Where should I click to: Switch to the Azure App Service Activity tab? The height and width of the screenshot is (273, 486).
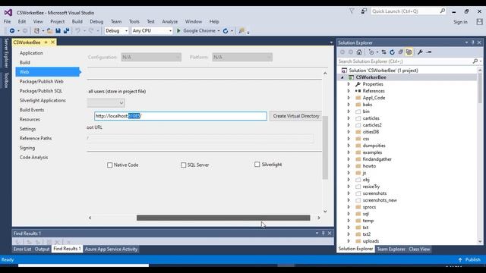[x=111, y=249]
